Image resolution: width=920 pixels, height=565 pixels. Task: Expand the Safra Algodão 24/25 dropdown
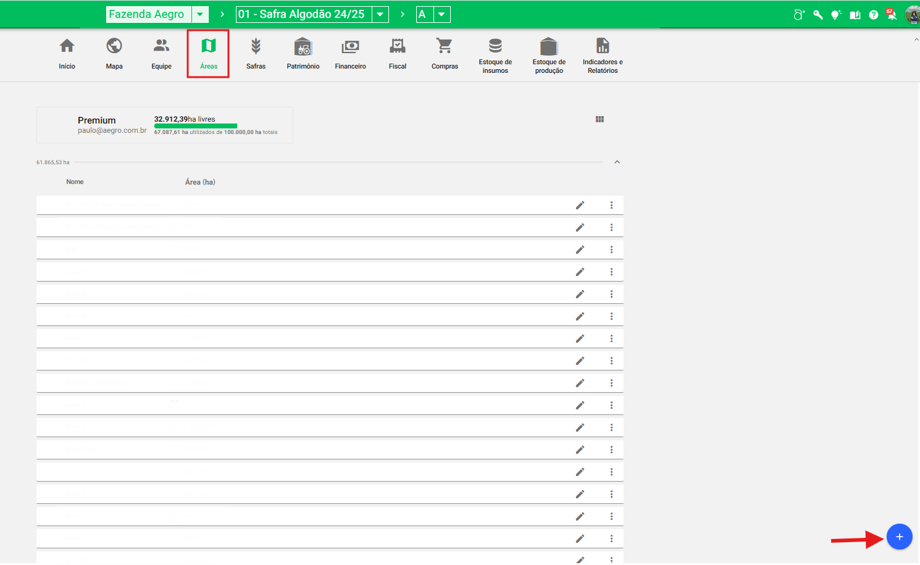pos(380,14)
